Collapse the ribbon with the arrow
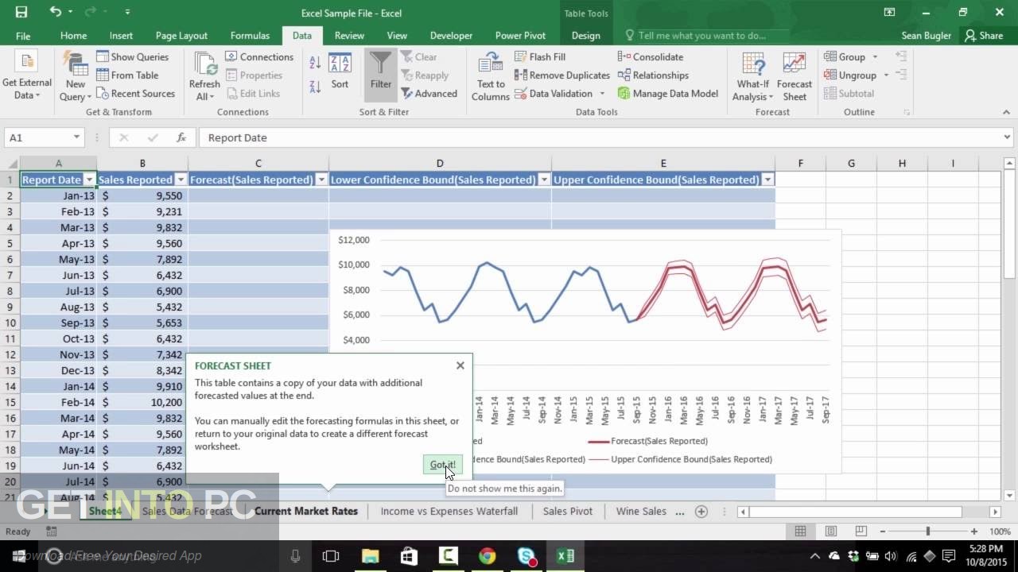Screen dimensions: 1018x572 tap(1006, 112)
